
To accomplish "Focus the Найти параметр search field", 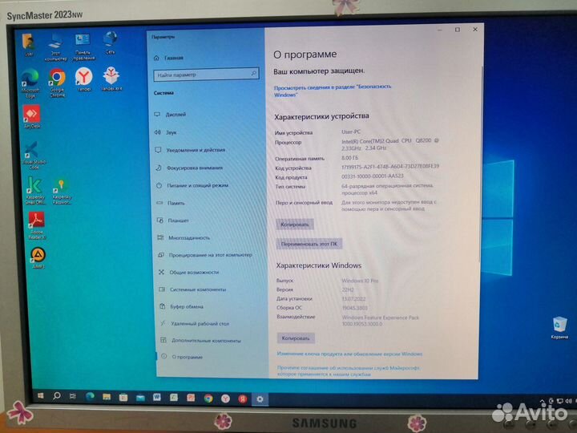I will [x=206, y=75].
